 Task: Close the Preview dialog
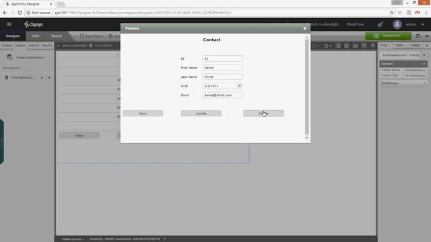tap(304, 28)
